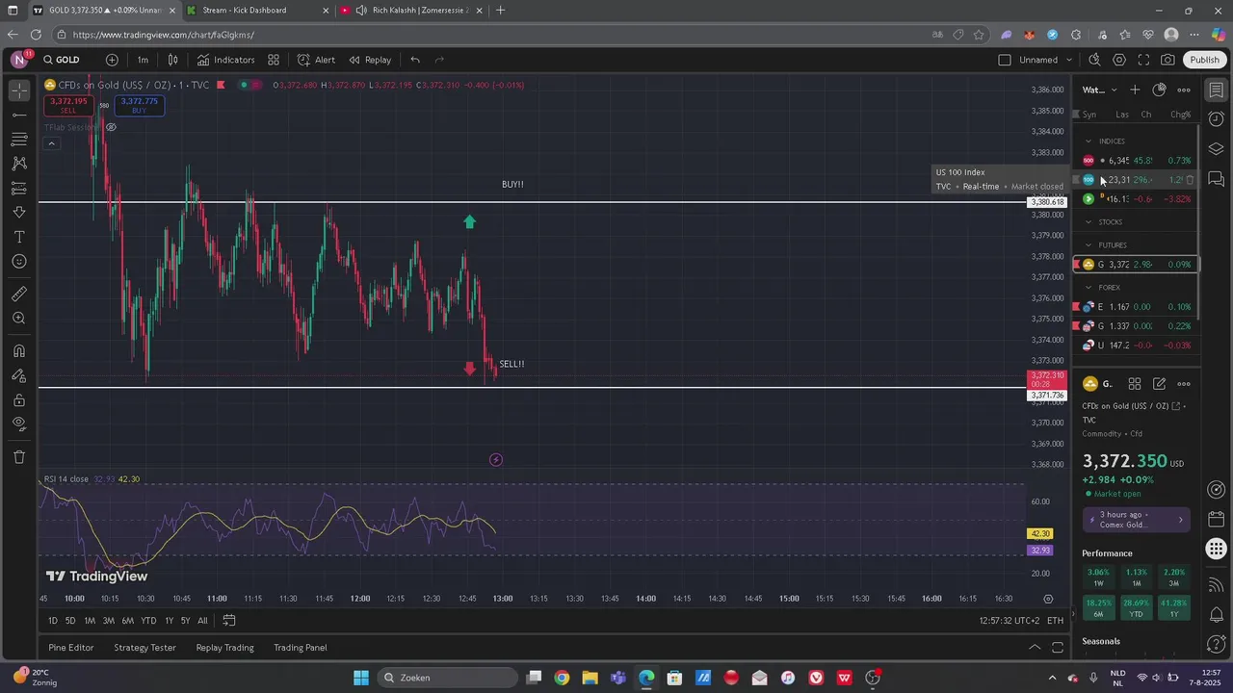Collapse the FOREX watchlist section
Viewport: 1233px width, 693px height.
coord(1089,288)
